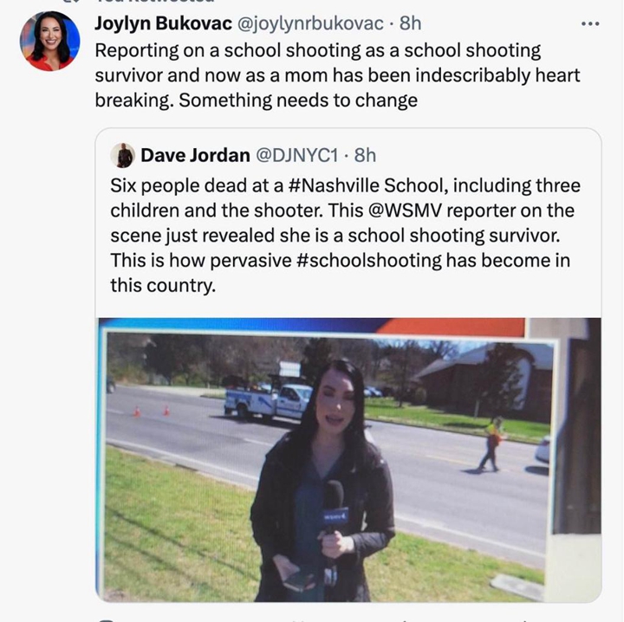
Task: Click the 'this country.' line in the quoted tweet
Action: [x=163, y=286]
